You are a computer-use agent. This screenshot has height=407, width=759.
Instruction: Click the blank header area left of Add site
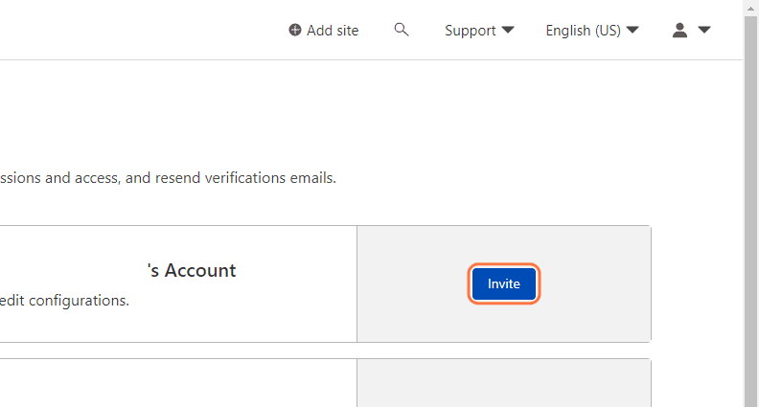tap(144, 31)
